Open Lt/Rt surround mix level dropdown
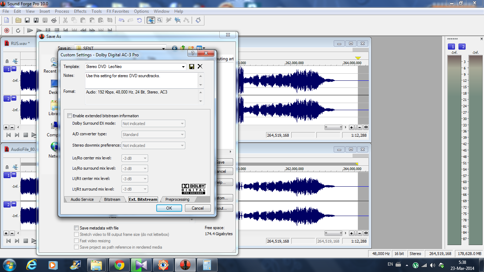The image size is (484, 272). click(x=135, y=189)
